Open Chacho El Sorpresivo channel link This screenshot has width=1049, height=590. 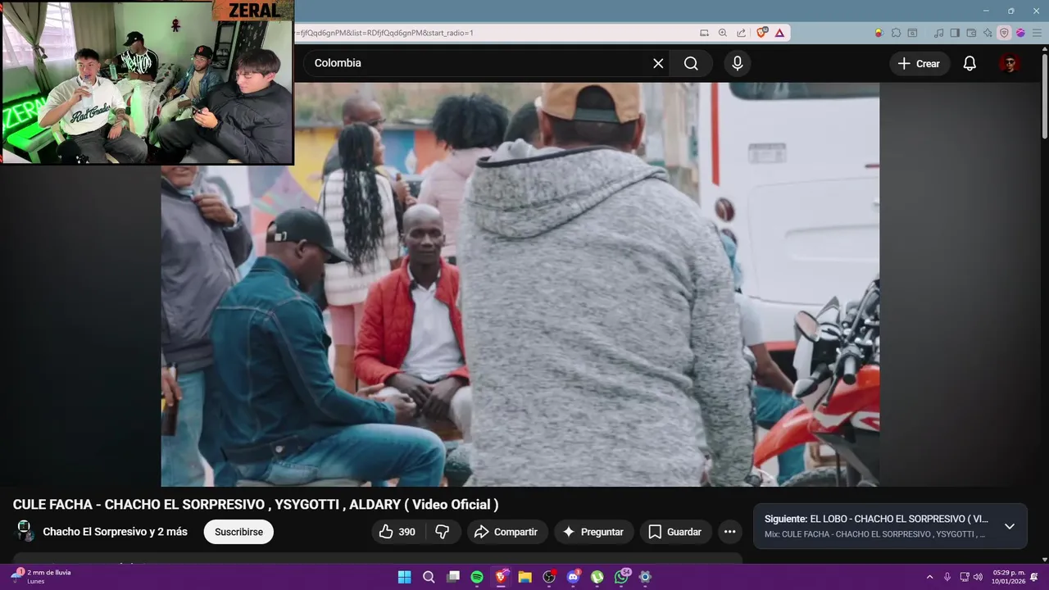pos(115,532)
